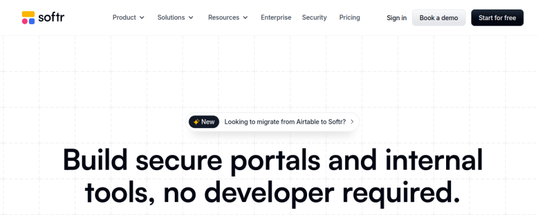Click the arrow chevron after migration announcement
Viewport: 538px width, 215px height.
click(x=352, y=121)
